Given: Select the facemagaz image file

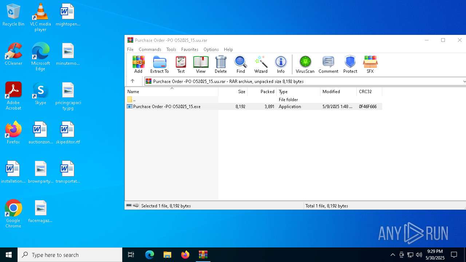Looking at the screenshot, I should (40, 212).
